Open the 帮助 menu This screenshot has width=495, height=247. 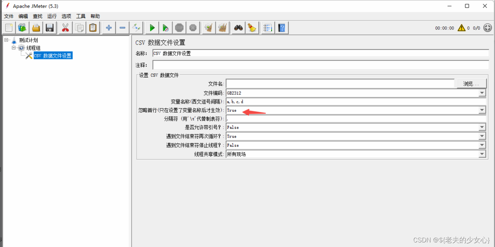coord(95,16)
